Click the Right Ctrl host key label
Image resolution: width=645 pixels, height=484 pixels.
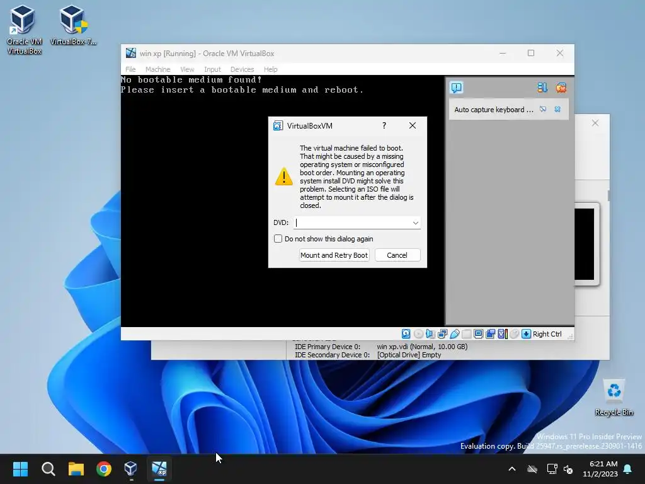547,334
